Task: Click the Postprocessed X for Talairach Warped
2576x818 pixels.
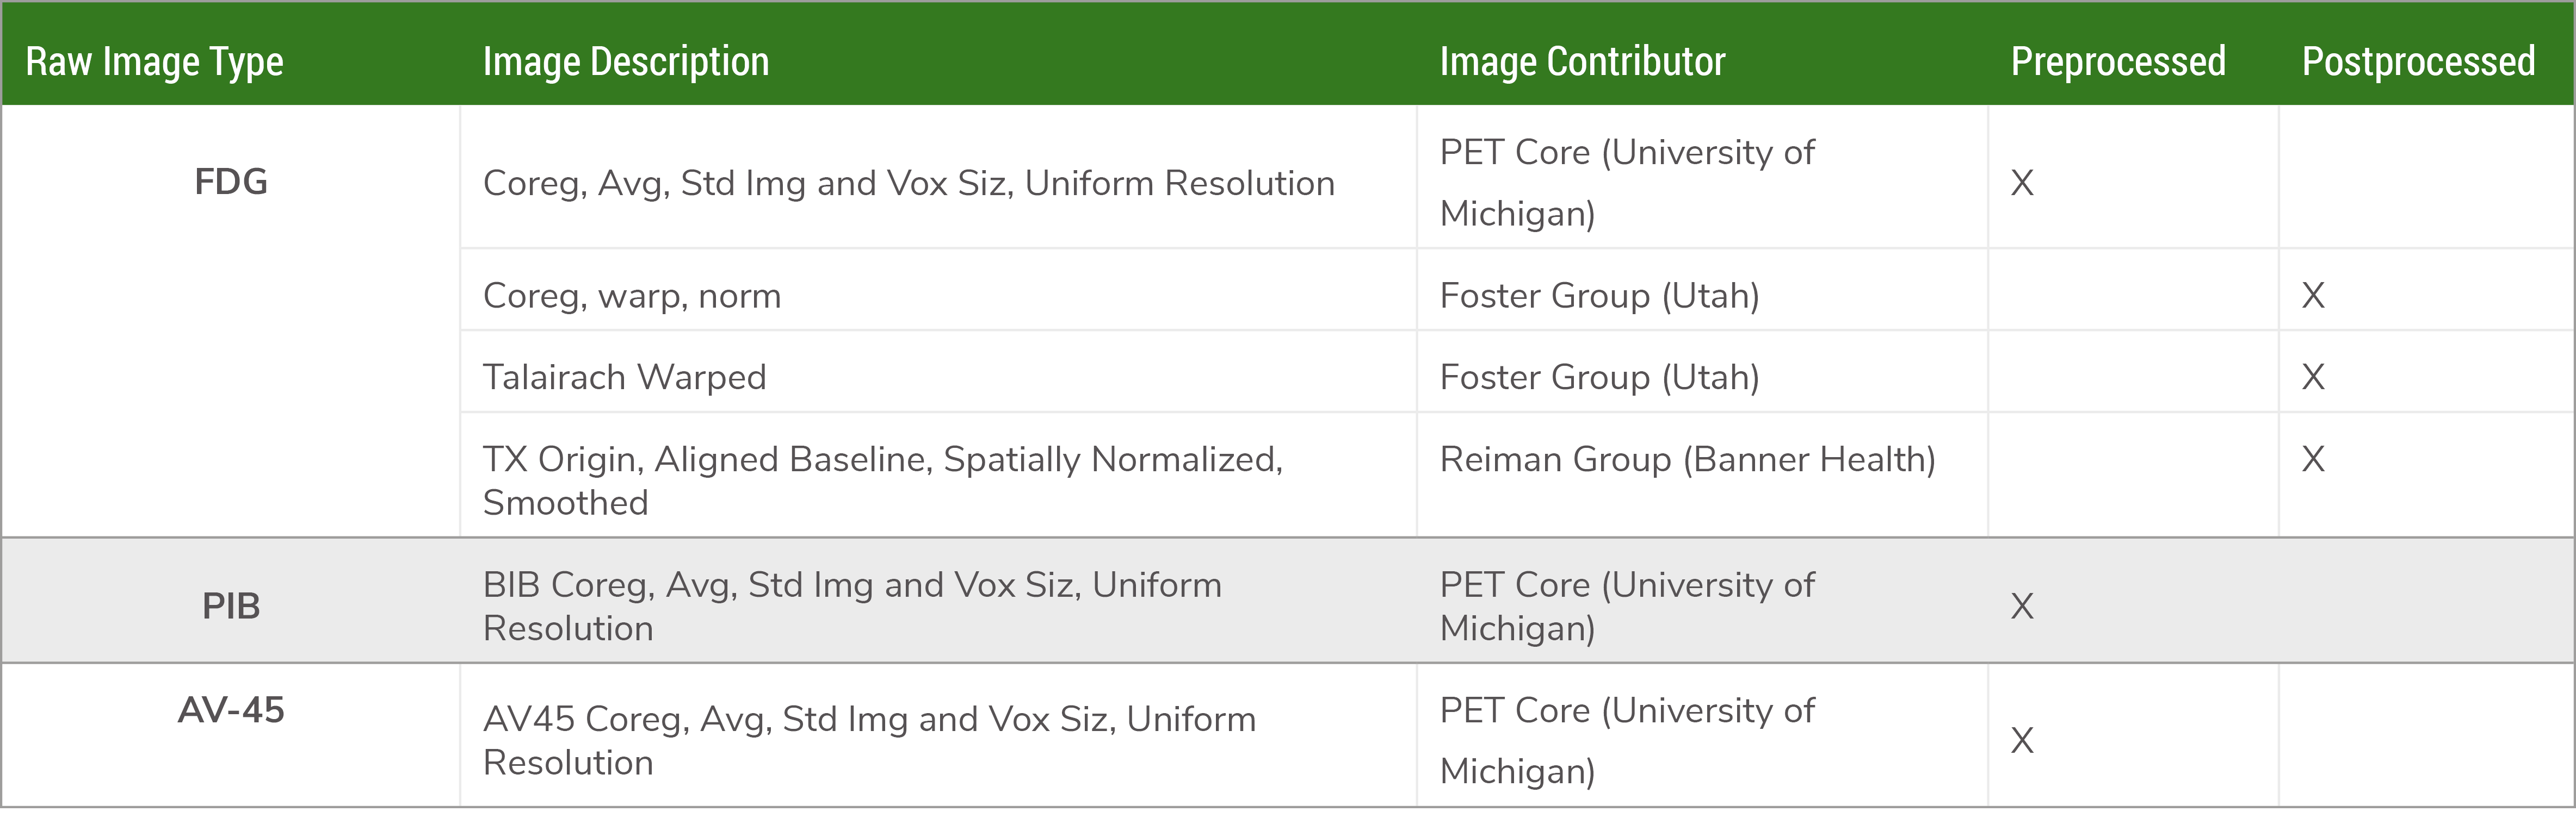Action: [x=2313, y=378]
